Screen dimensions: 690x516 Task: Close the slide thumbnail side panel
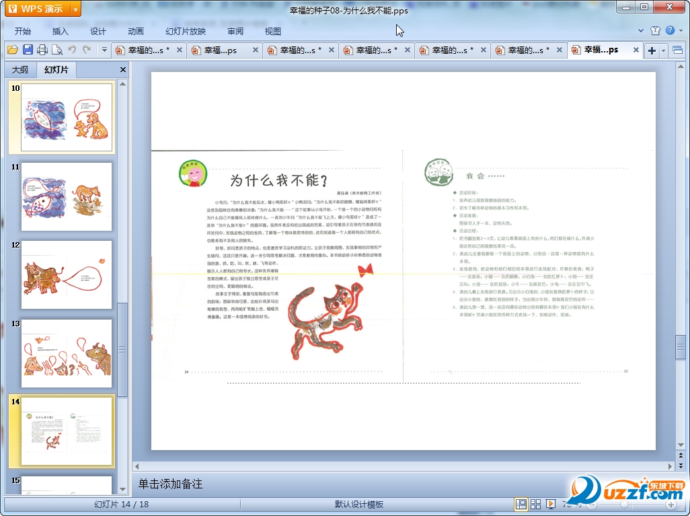click(123, 69)
